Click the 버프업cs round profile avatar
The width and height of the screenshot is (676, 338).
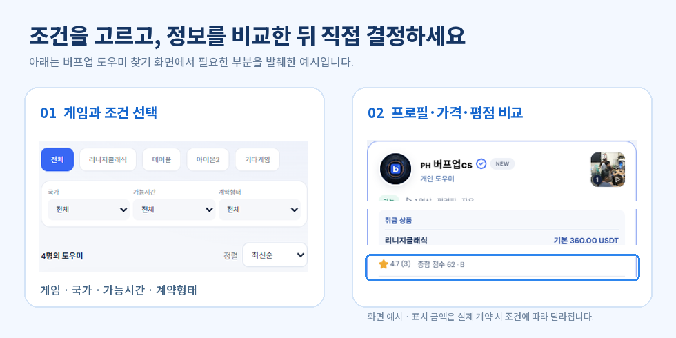coord(395,169)
